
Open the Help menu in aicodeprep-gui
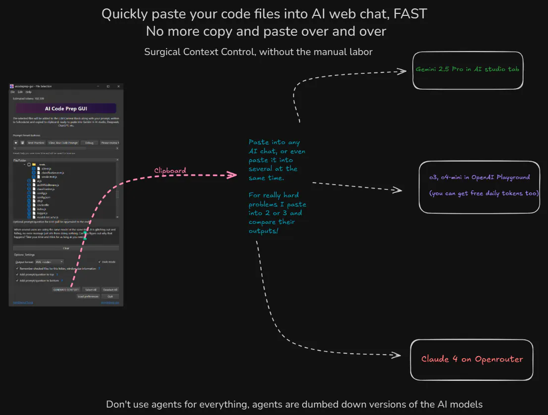tap(28, 92)
